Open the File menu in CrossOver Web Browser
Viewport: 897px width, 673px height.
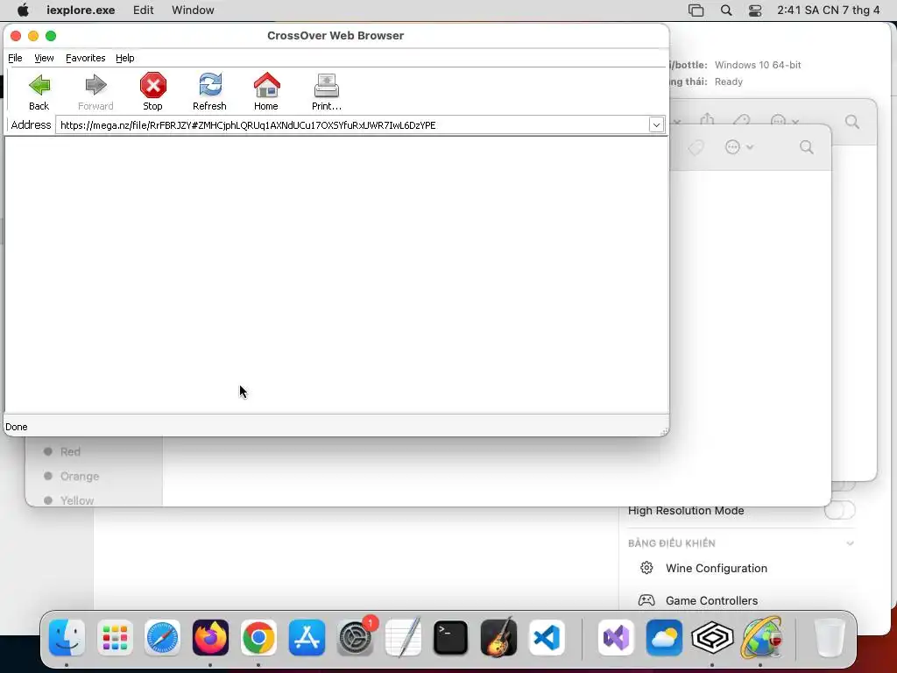click(15, 58)
